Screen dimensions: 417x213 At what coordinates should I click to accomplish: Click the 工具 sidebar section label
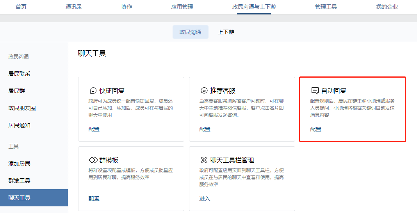pyautogui.click(x=13, y=146)
